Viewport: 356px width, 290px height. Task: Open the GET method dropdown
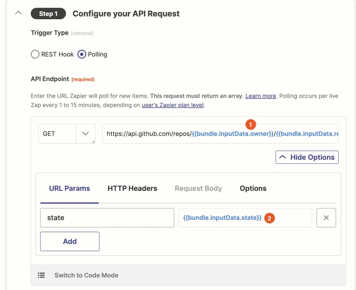(x=67, y=134)
